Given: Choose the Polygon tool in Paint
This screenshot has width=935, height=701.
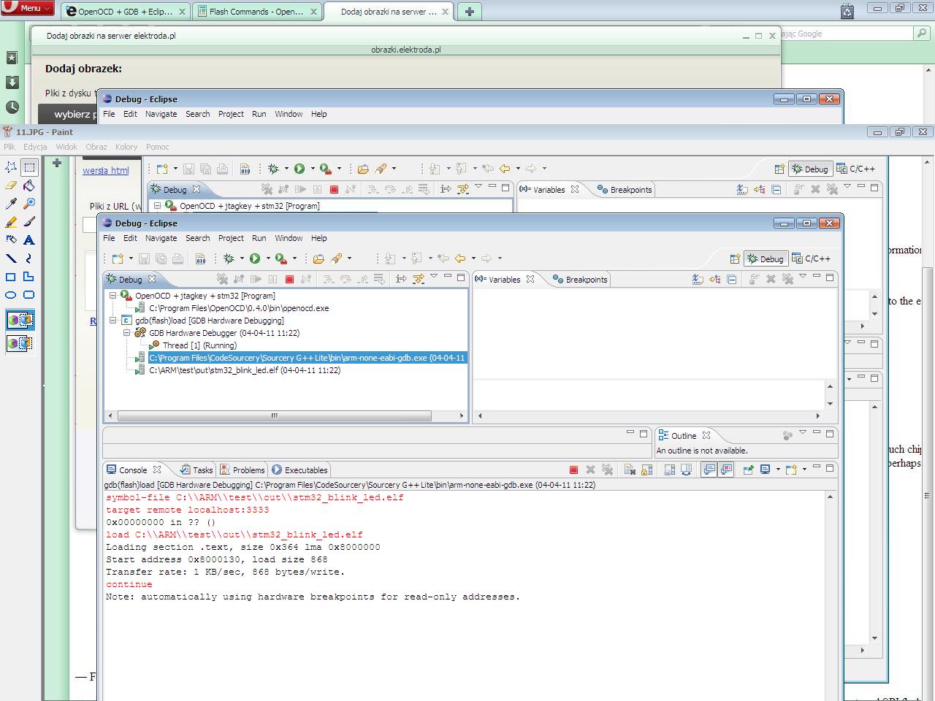Looking at the screenshot, I should click(x=28, y=277).
